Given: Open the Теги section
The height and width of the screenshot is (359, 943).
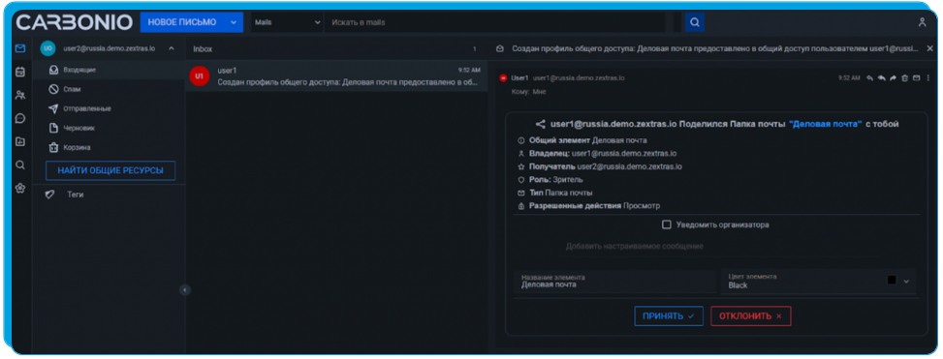Looking at the screenshot, I should tap(109, 194).
